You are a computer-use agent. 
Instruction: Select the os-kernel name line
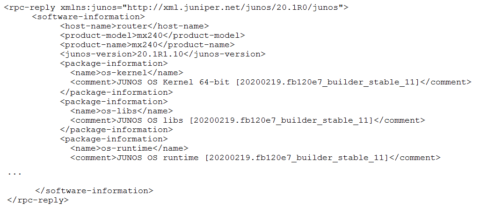(127, 73)
